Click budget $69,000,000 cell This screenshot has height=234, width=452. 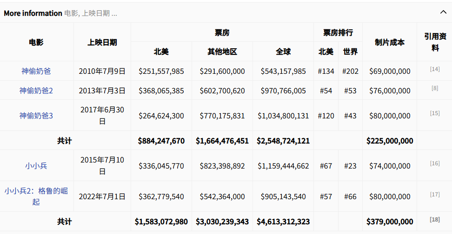tap(390, 71)
